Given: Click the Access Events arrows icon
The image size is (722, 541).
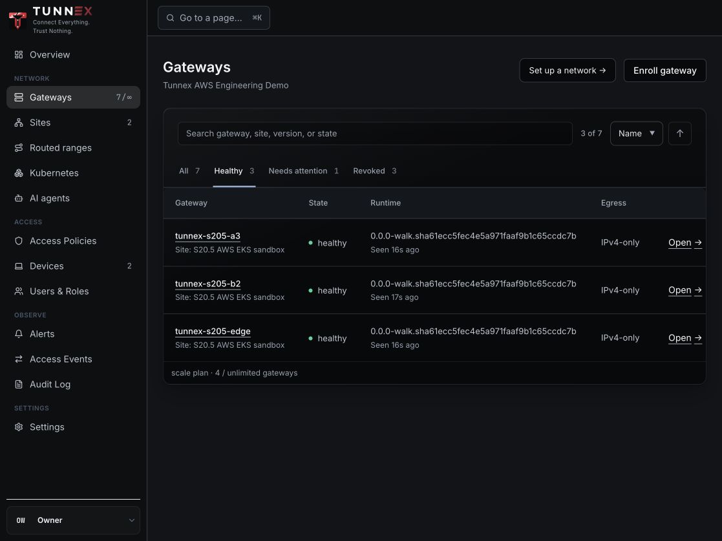Looking at the screenshot, I should tap(18, 359).
